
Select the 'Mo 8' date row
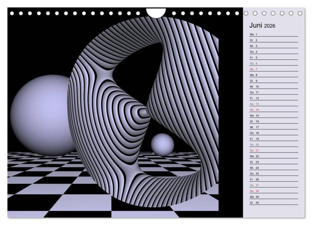tap(274, 75)
